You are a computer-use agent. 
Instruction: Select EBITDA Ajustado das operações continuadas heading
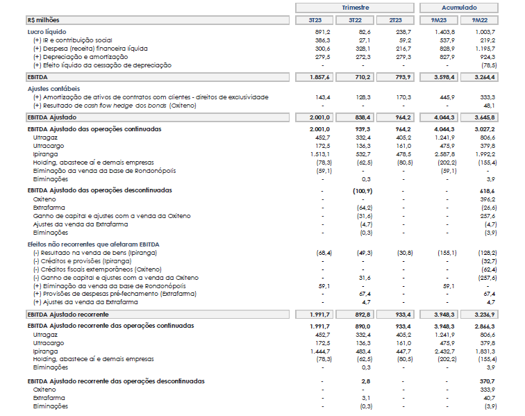pyautogui.click(x=94, y=129)
